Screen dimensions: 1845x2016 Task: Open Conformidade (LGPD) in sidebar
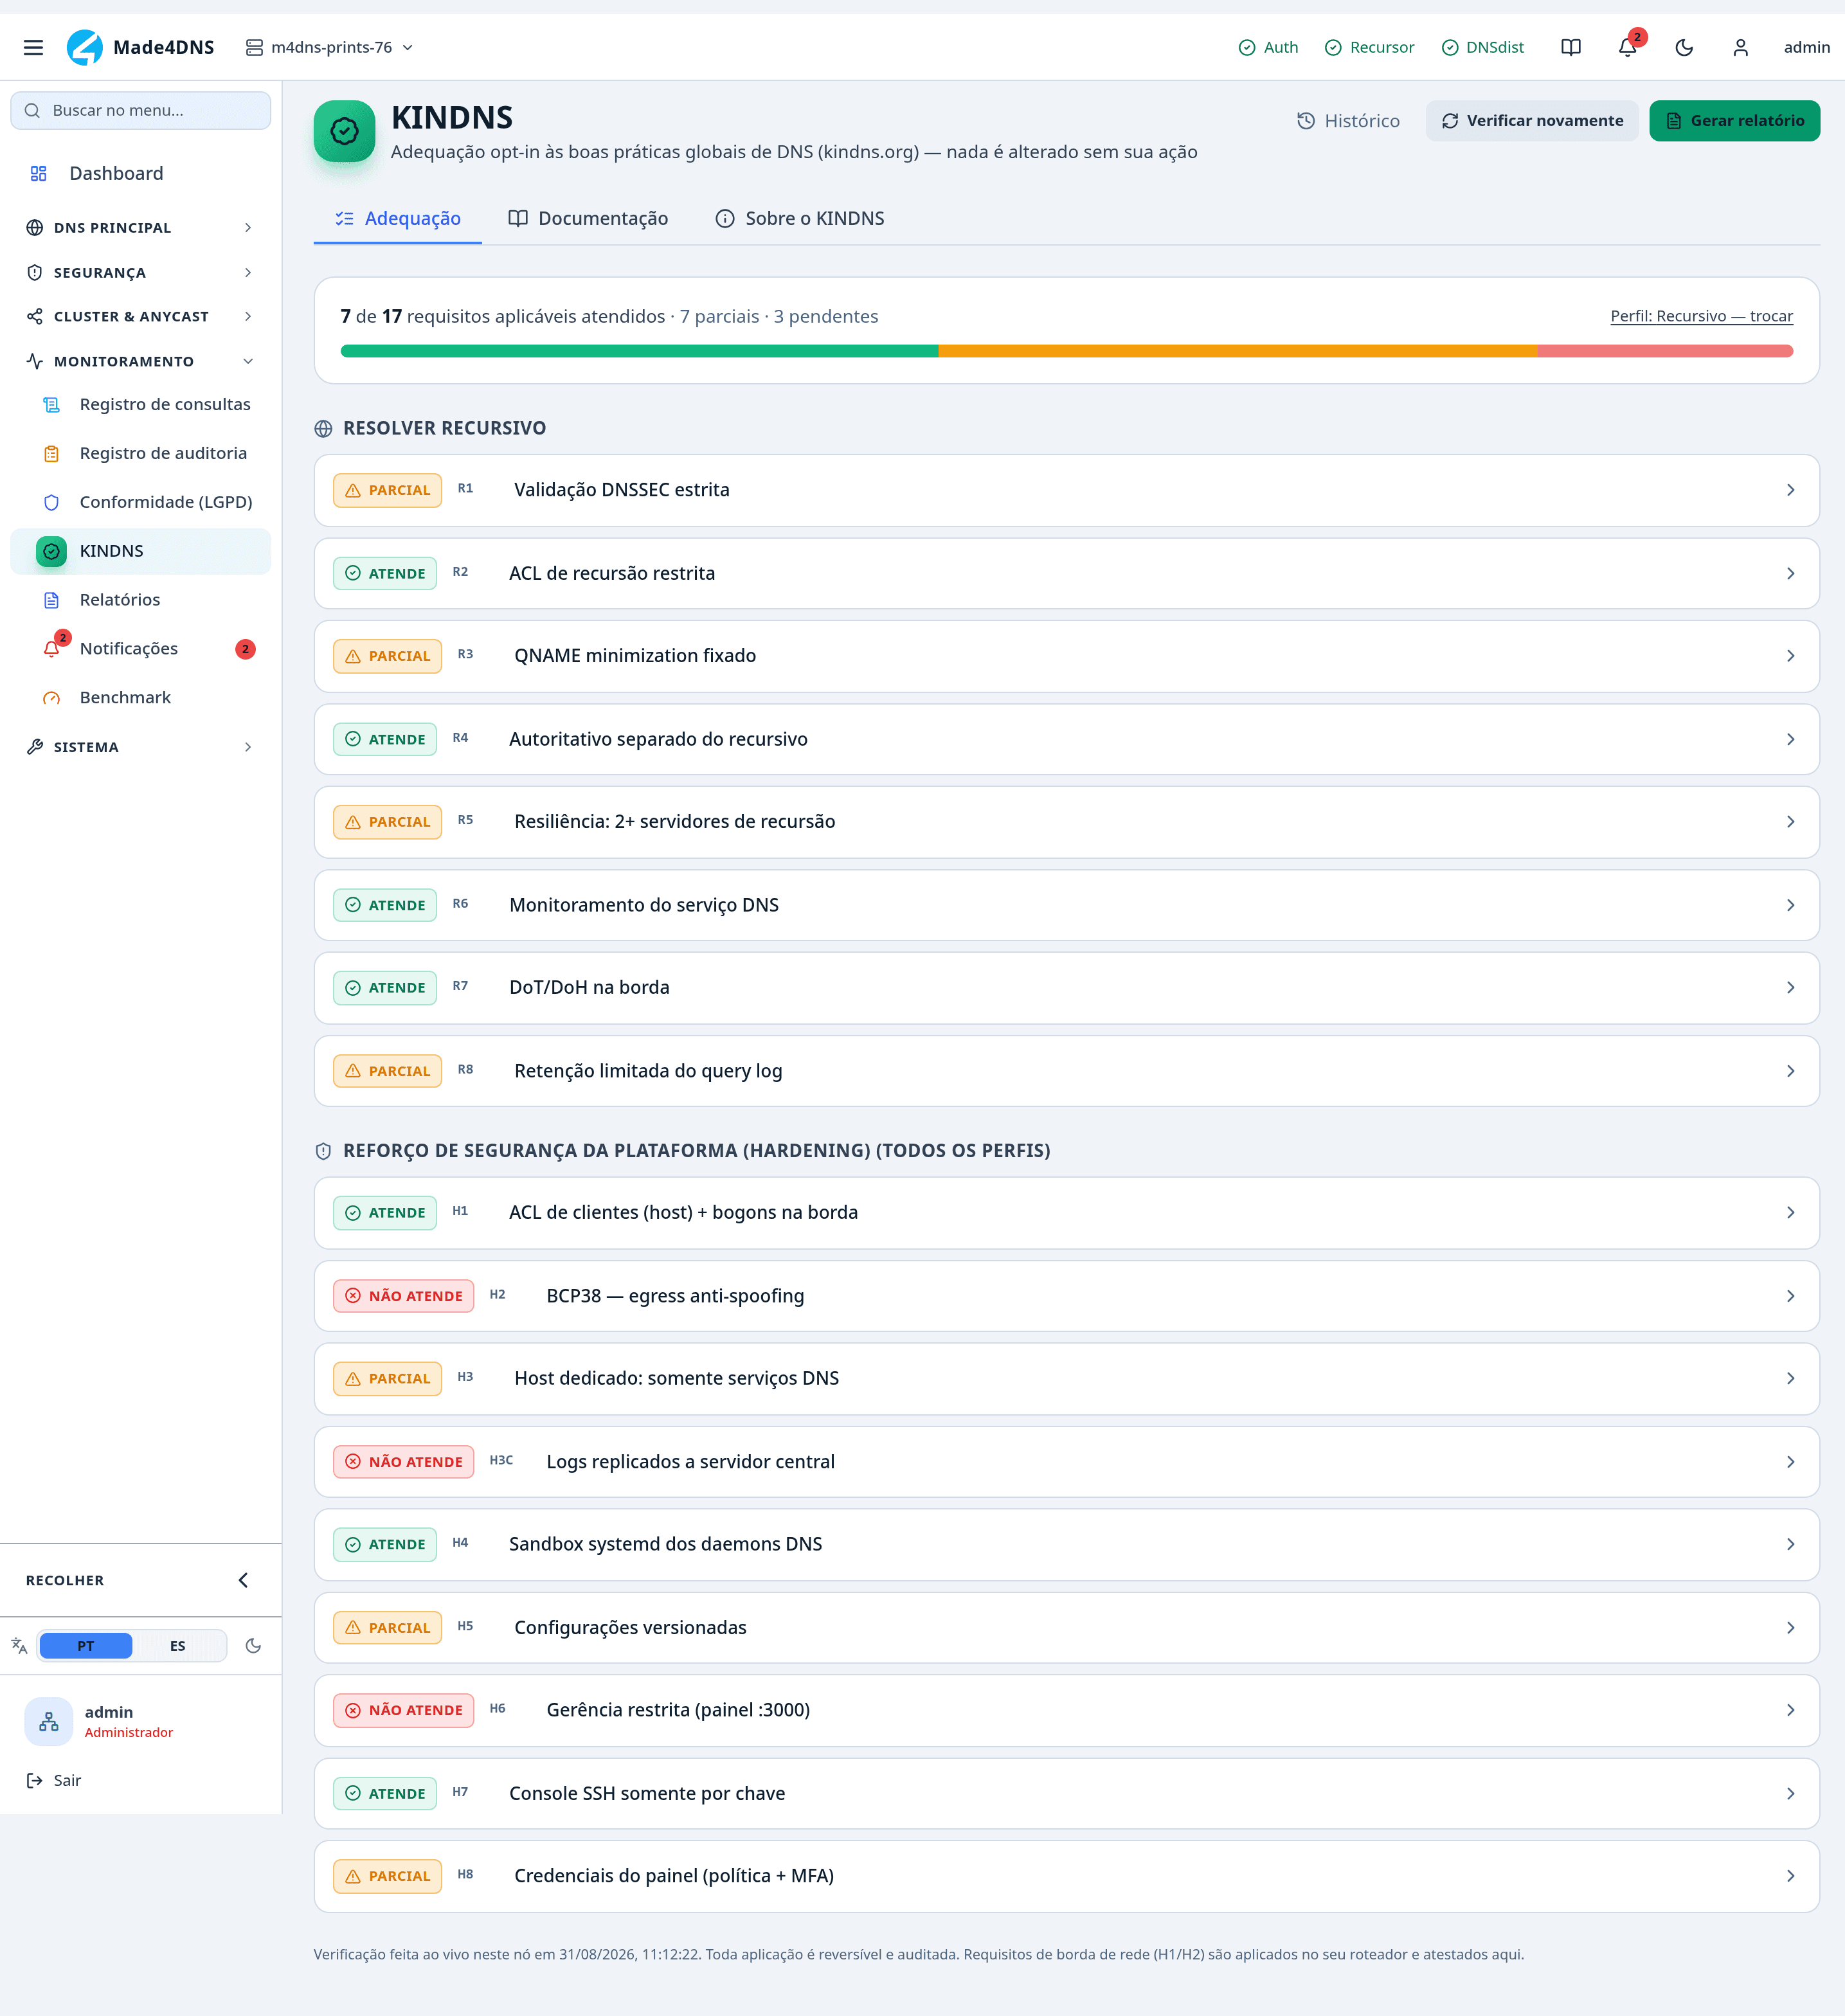[x=141, y=502]
